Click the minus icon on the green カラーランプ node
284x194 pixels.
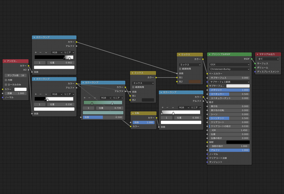point(89,98)
